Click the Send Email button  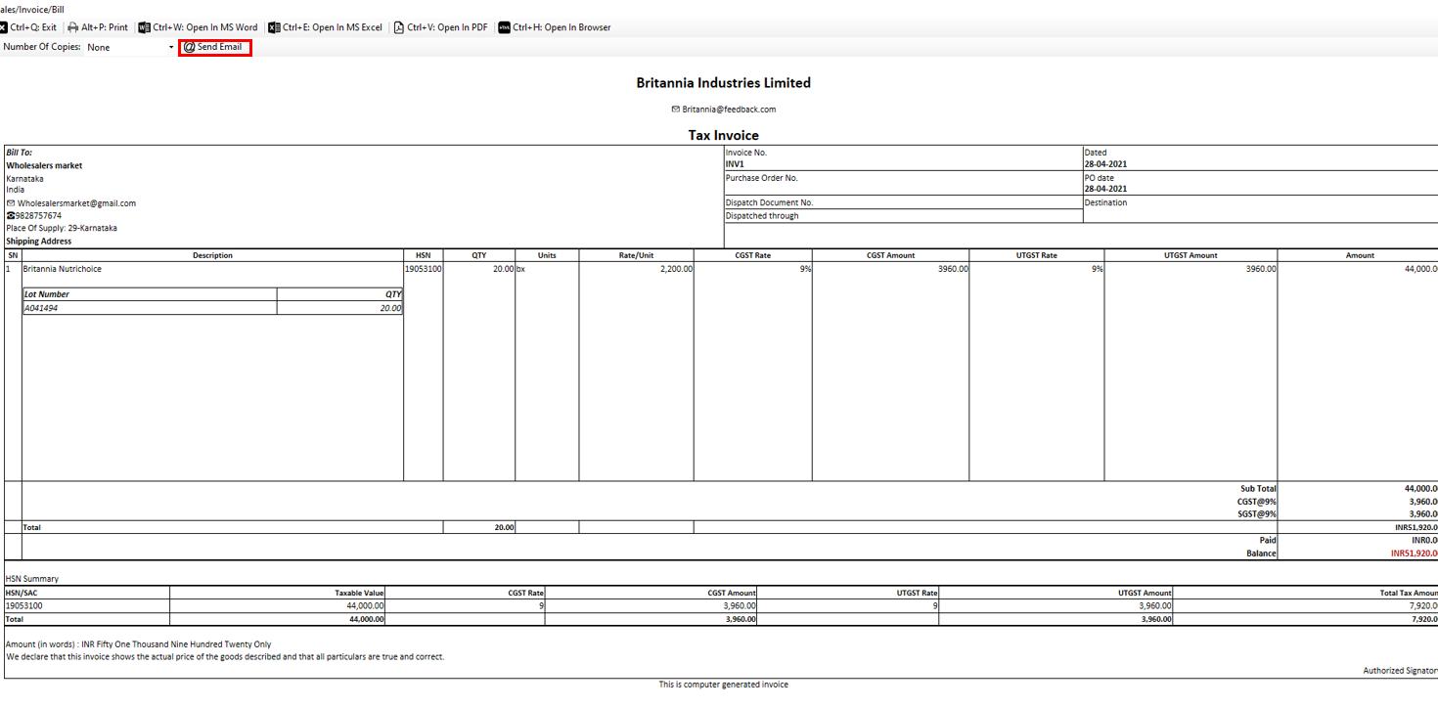click(x=215, y=47)
